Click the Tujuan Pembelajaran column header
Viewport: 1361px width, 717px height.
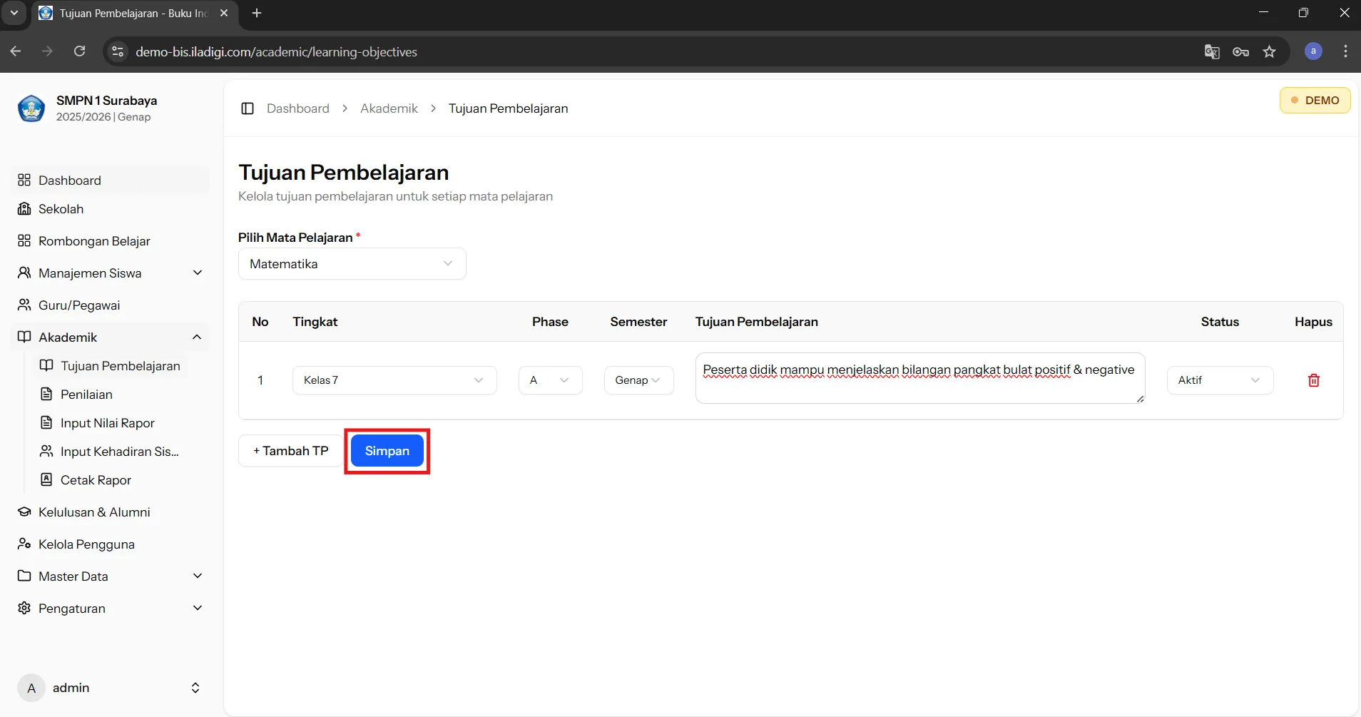point(757,322)
